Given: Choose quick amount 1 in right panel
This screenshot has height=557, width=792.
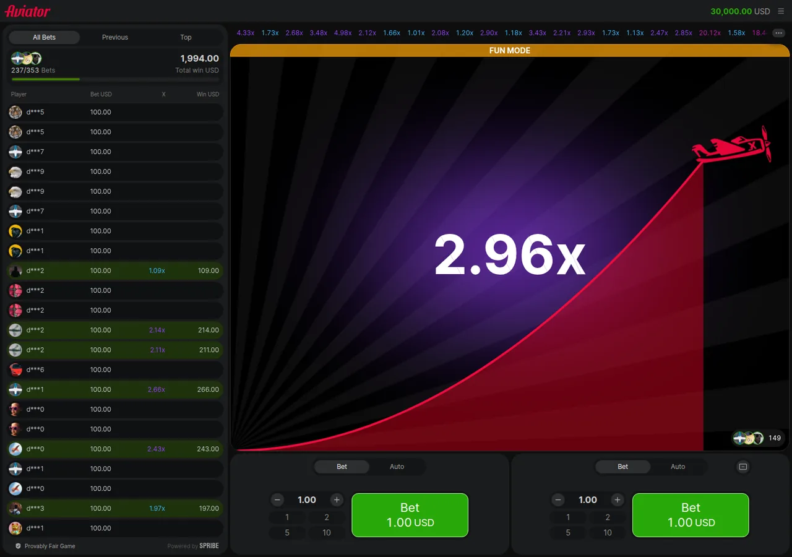Looking at the screenshot, I should tap(568, 517).
